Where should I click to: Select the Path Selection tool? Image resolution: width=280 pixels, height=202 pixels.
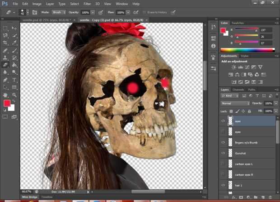coord(5,87)
